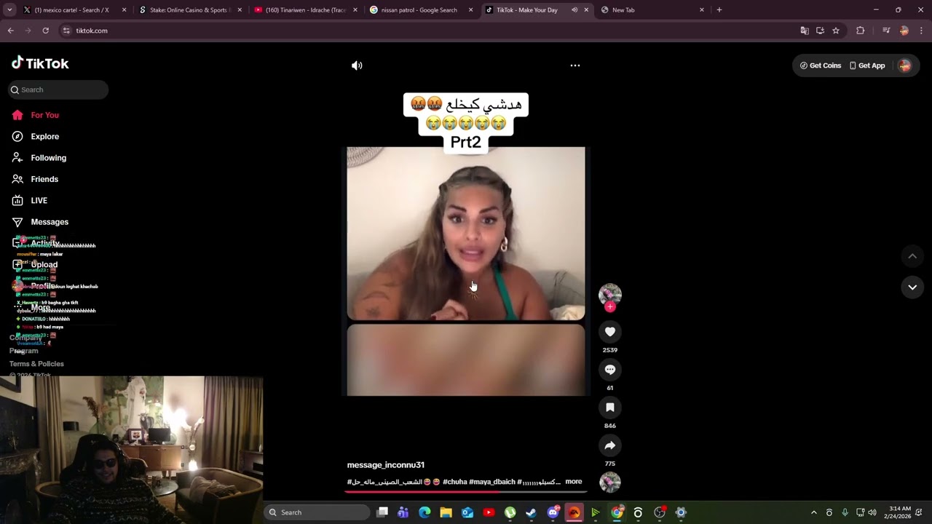
Task: Bookmark this page with the star icon
Action: click(836, 31)
